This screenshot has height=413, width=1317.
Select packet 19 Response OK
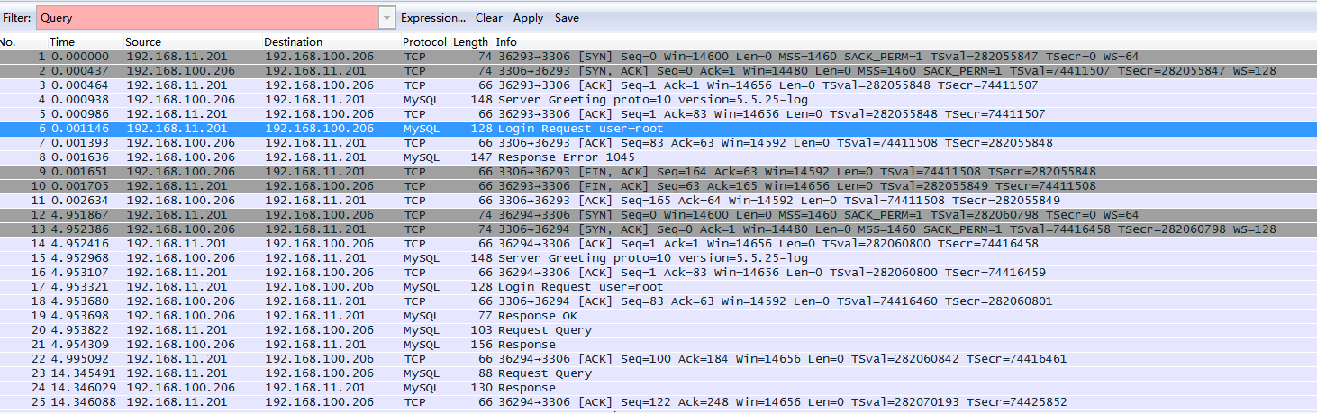tap(658, 316)
